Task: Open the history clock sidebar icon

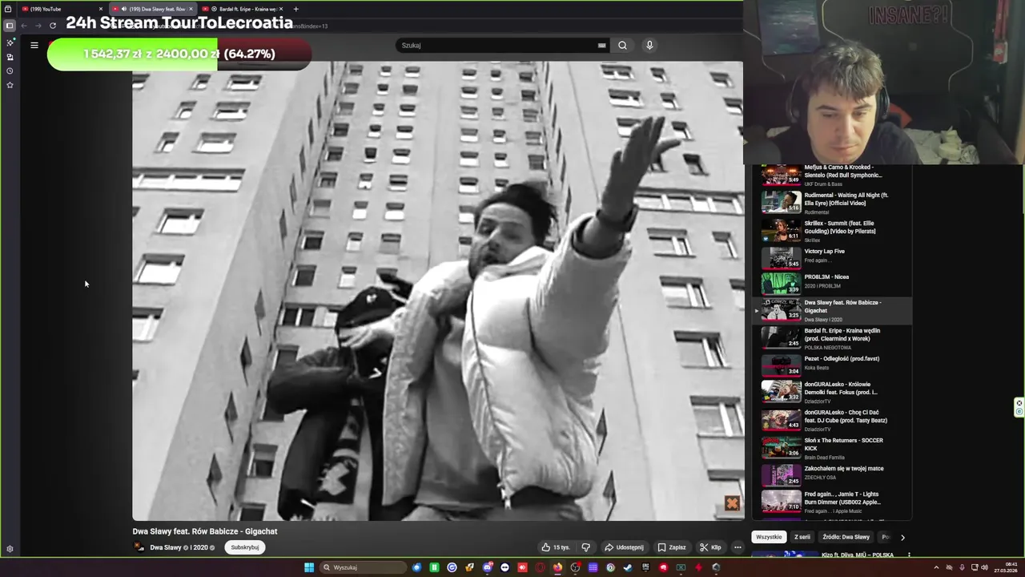Action: click(x=10, y=71)
